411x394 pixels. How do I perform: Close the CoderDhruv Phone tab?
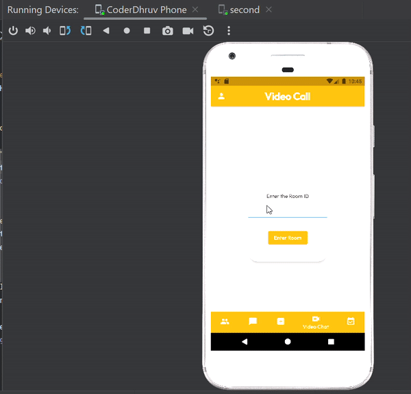tap(195, 10)
